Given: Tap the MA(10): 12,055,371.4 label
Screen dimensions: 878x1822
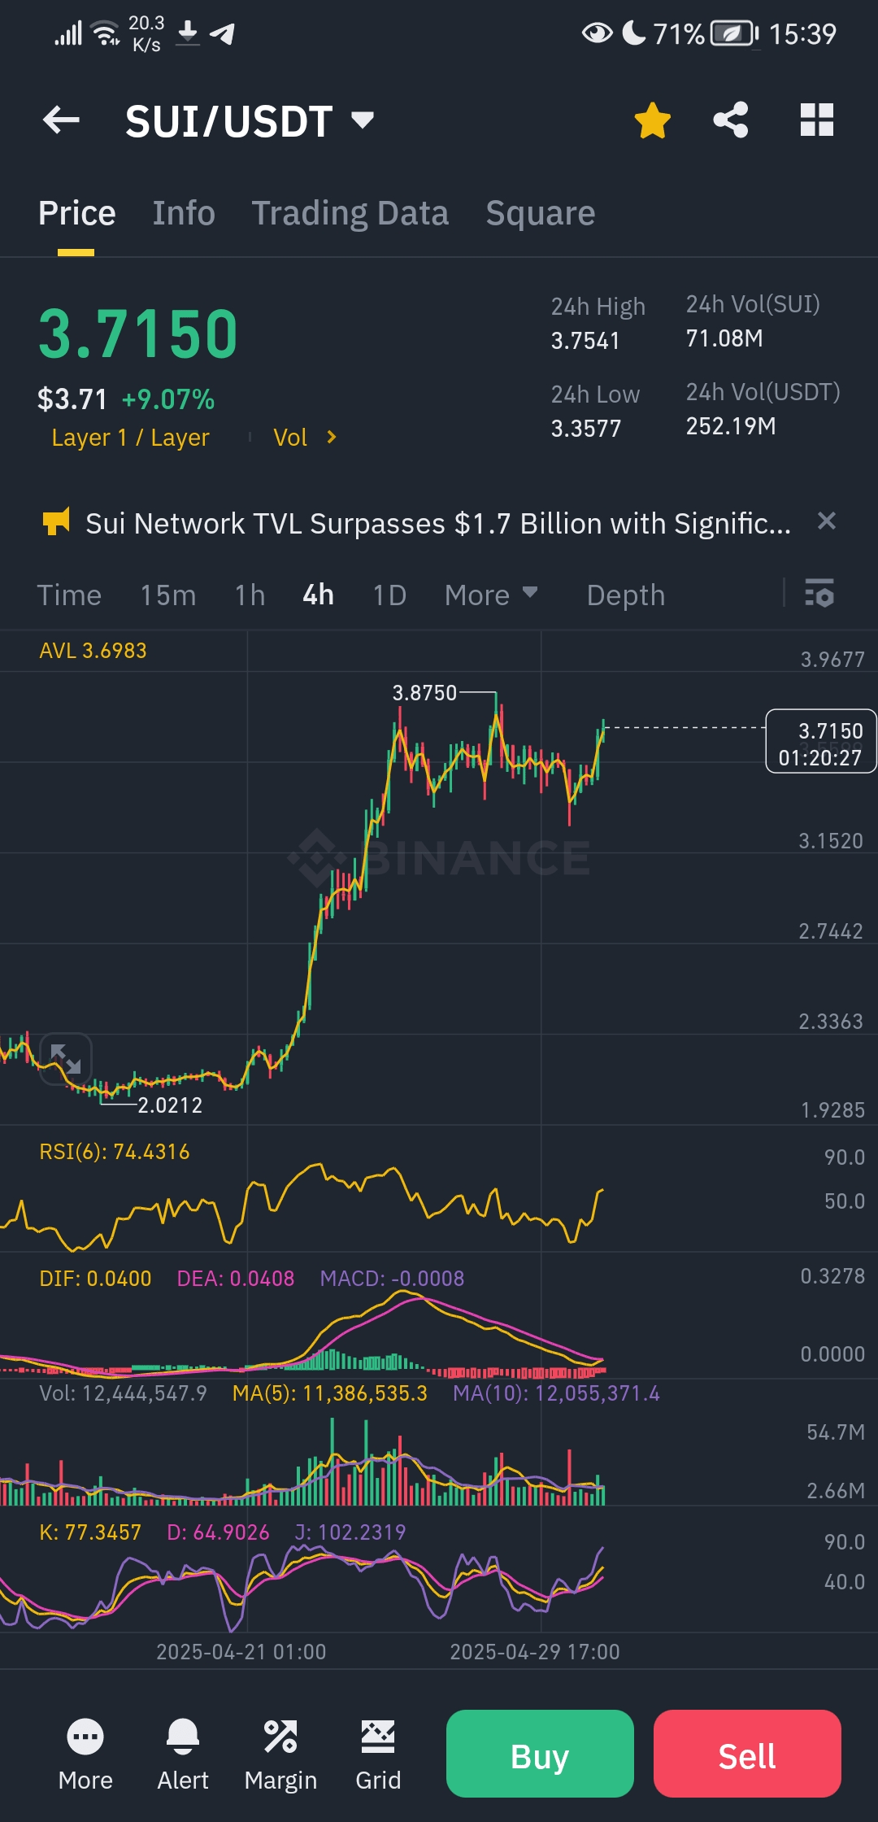Looking at the screenshot, I should tap(556, 1393).
